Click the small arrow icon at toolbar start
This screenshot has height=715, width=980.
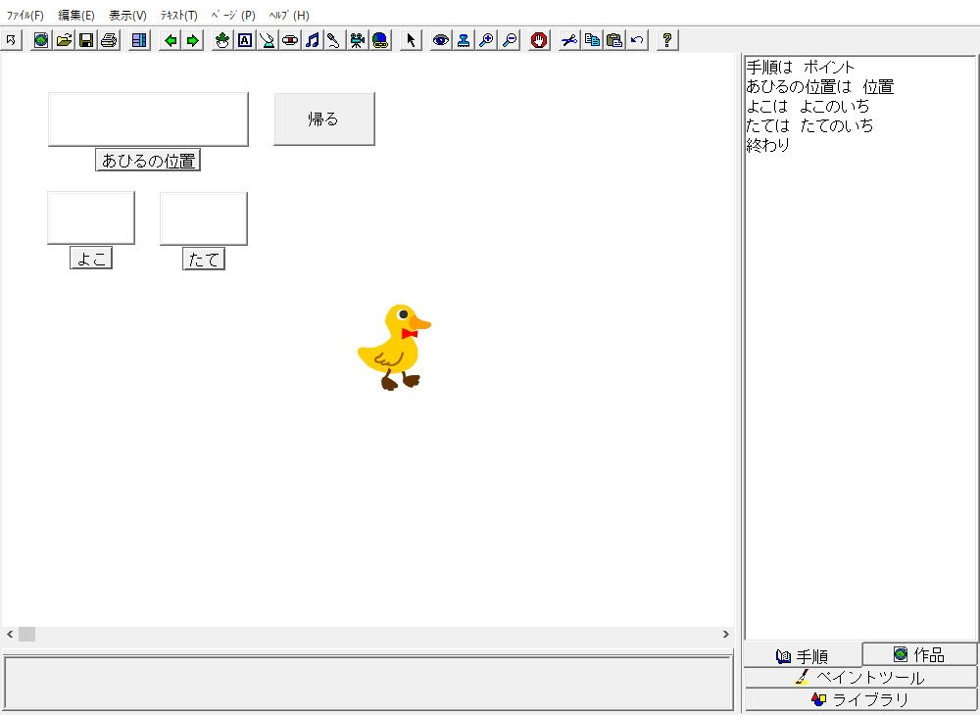(x=11, y=40)
